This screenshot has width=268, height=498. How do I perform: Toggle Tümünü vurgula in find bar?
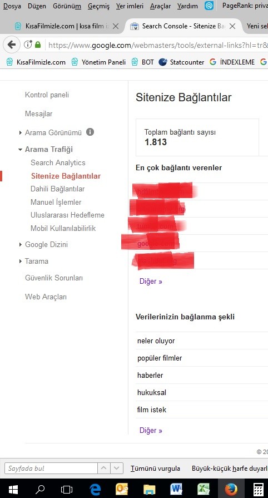click(x=155, y=468)
